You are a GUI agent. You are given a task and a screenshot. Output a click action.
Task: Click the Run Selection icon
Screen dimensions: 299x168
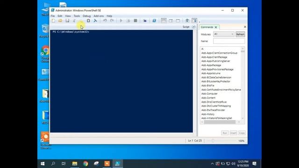click(128, 21)
